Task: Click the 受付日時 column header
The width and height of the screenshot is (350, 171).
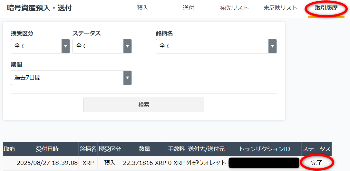Action: tap(47, 149)
